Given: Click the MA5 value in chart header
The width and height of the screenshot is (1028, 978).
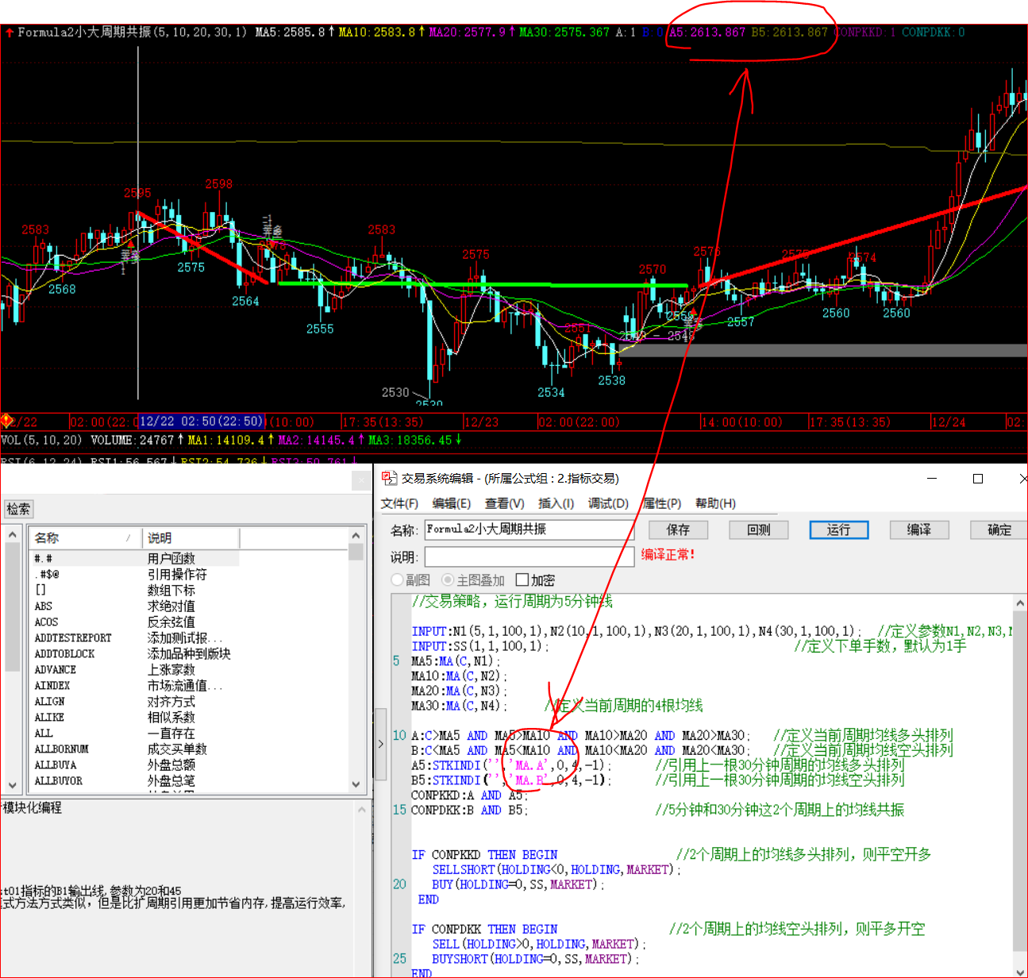Looking at the screenshot, I should coord(295,32).
